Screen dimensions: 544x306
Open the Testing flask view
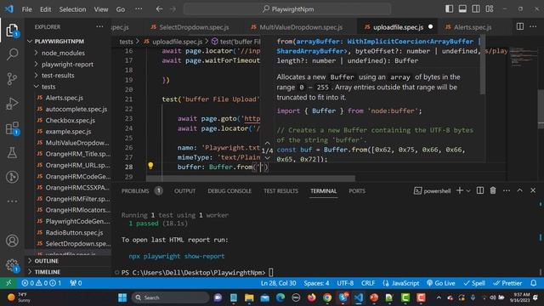[12, 153]
